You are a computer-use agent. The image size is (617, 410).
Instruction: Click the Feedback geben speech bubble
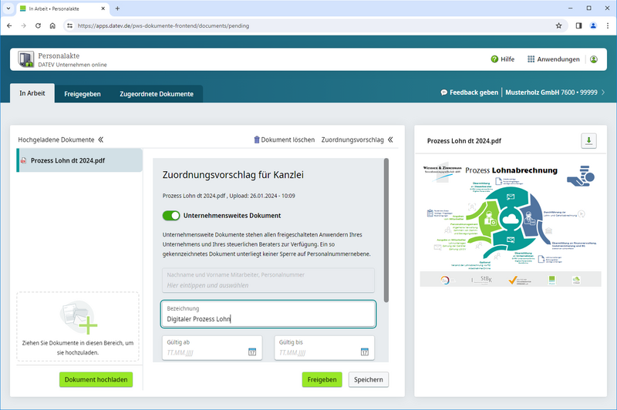click(x=444, y=92)
